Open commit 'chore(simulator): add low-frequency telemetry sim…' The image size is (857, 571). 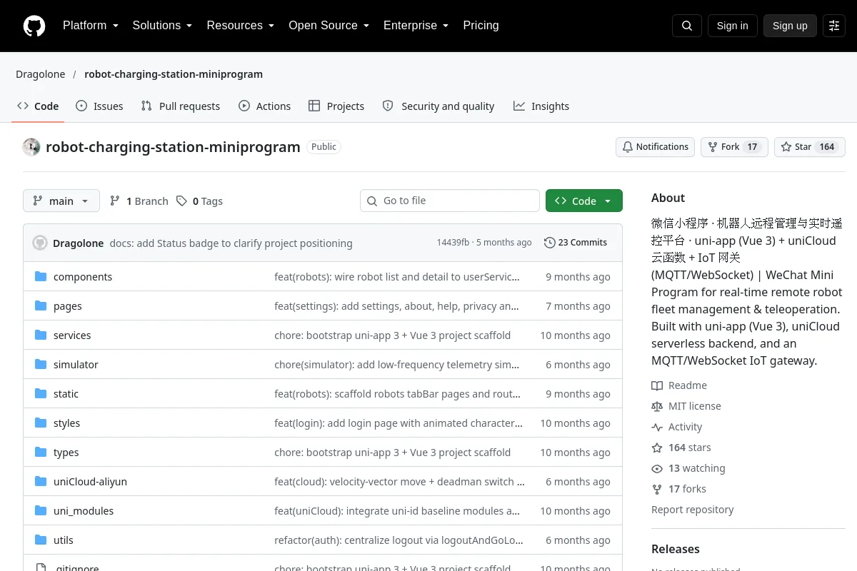pyautogui.click(x=396, y=364)
